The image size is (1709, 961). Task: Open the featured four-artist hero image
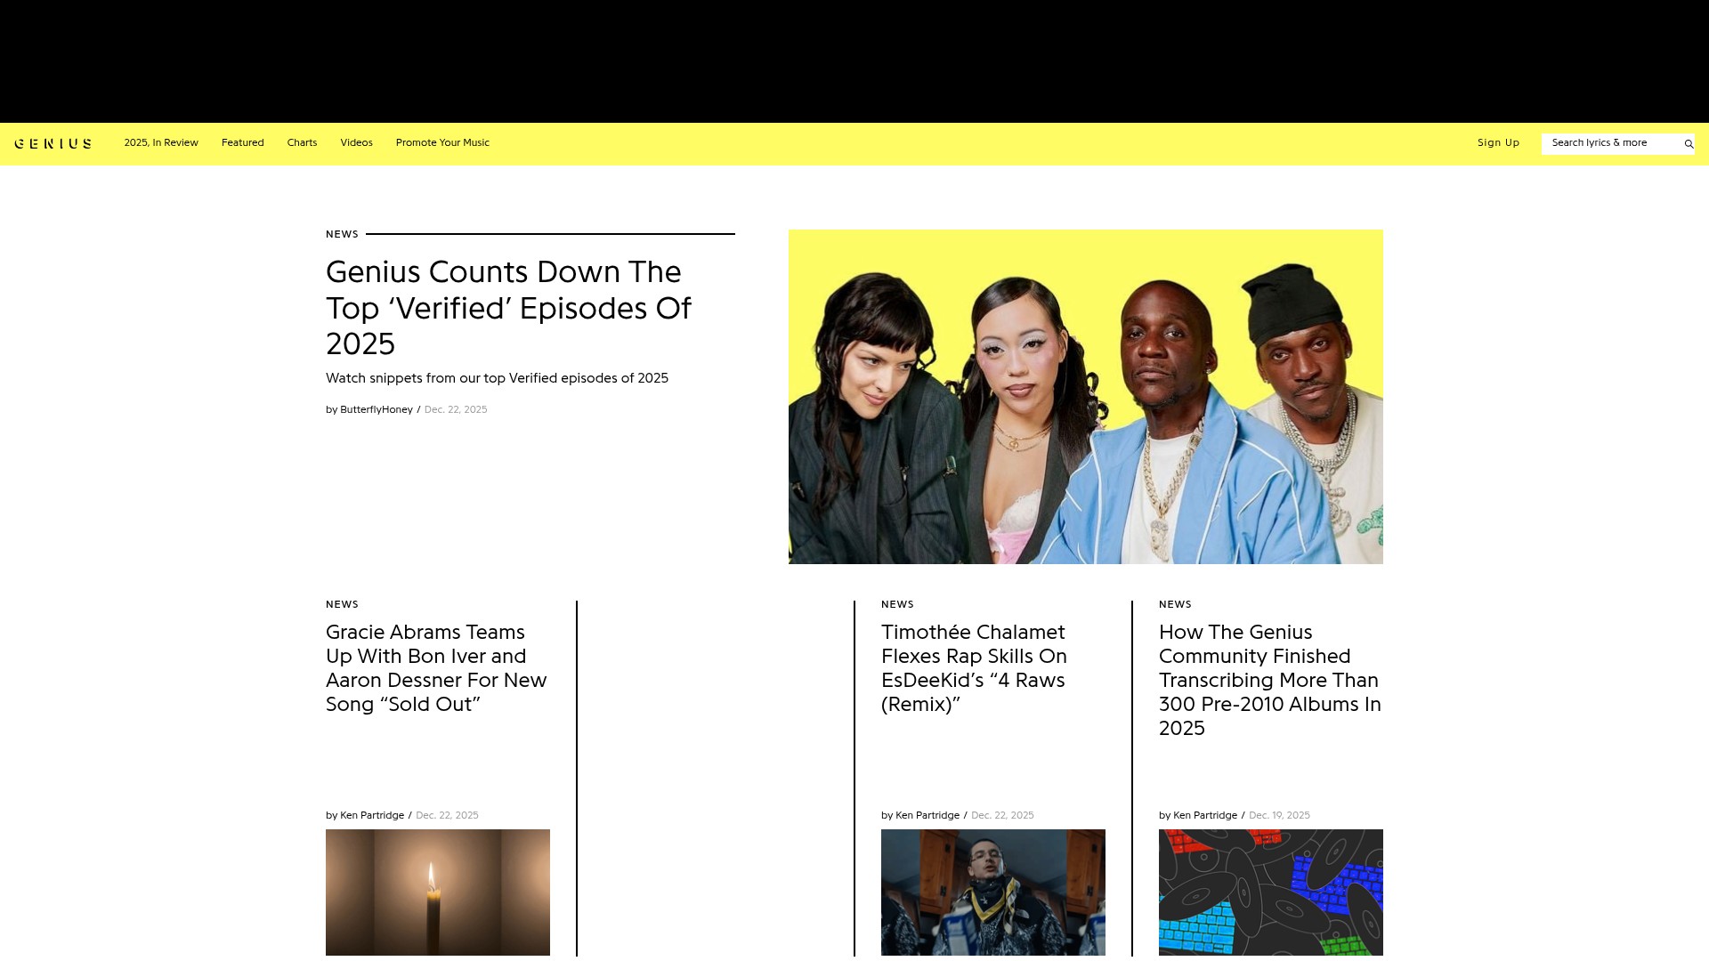[x=1086, y=397]
